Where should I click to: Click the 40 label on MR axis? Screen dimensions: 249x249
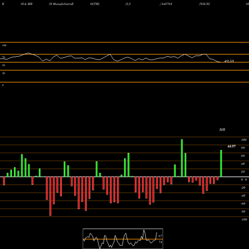(243, 164)
